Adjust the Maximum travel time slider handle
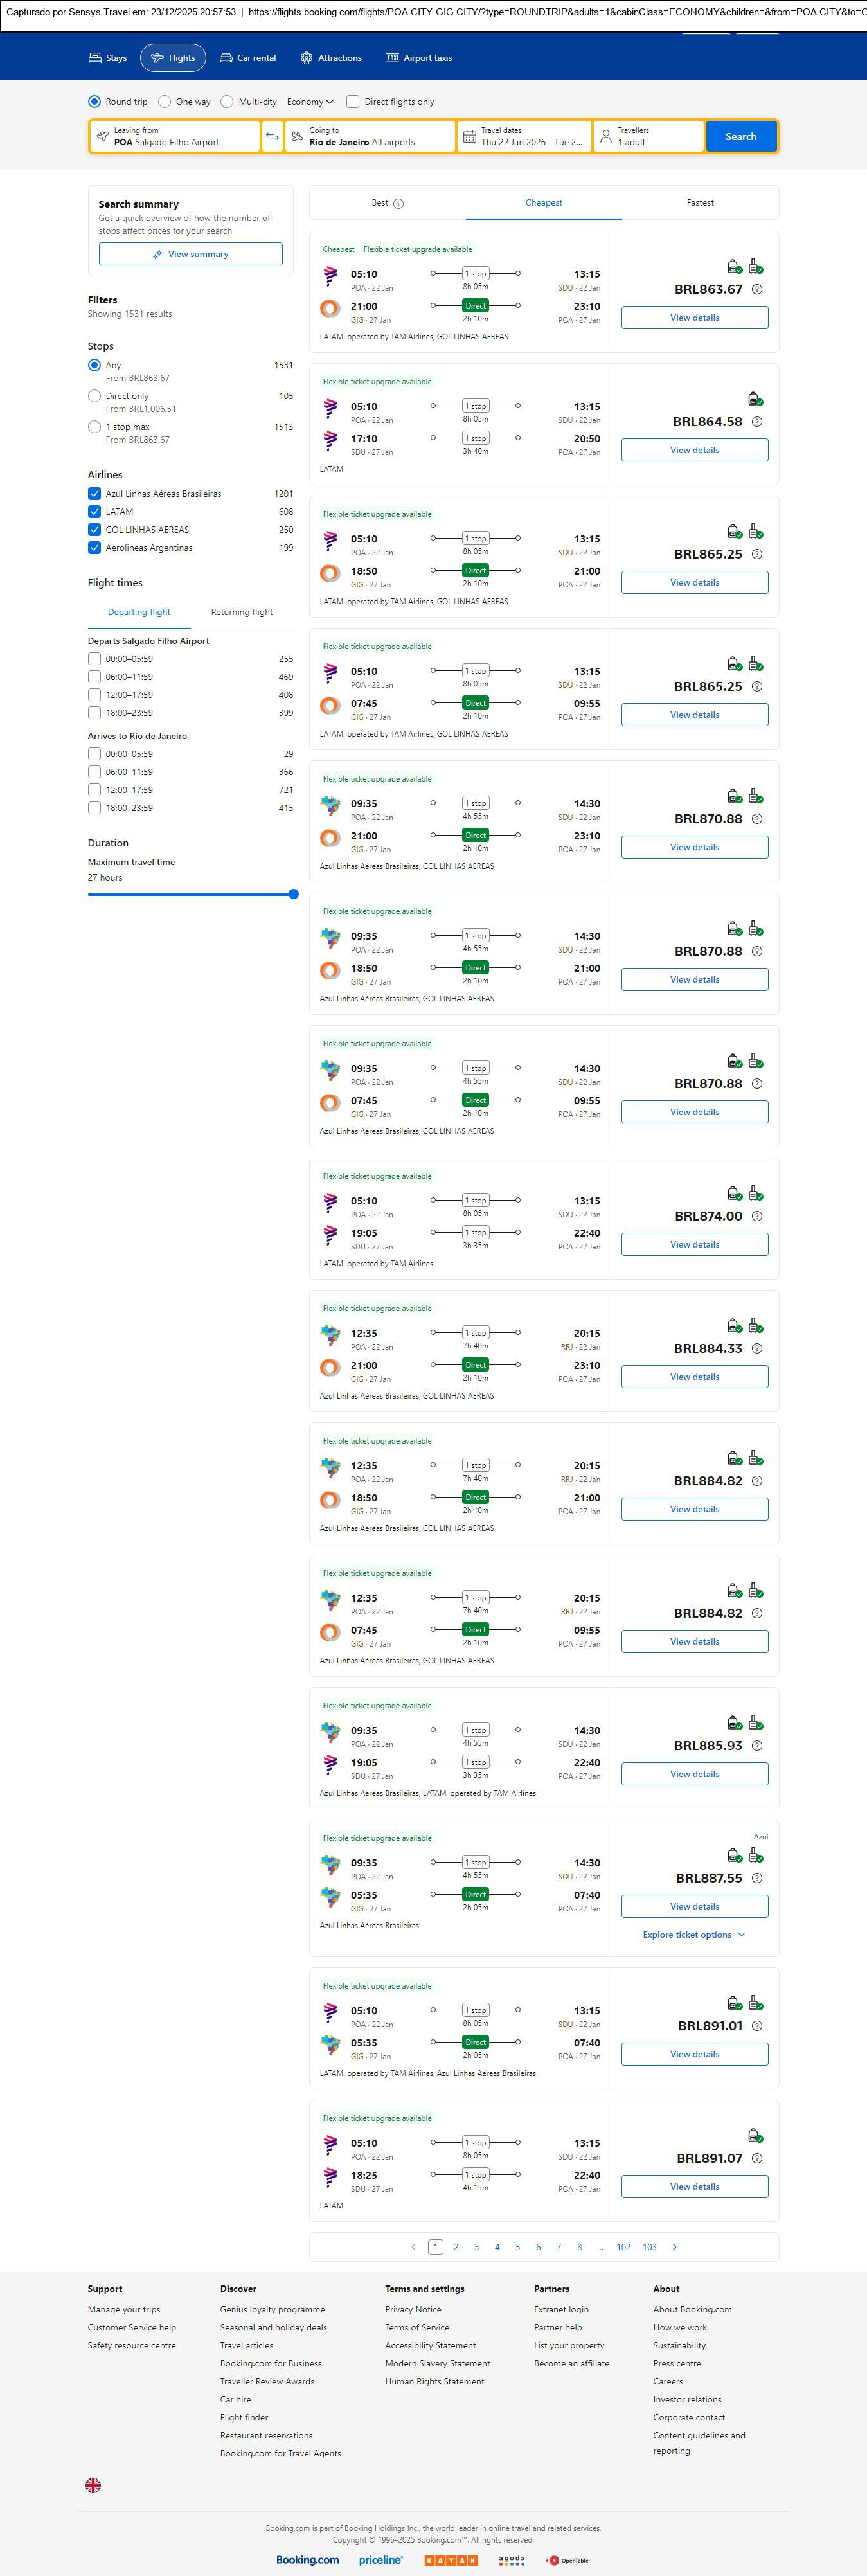The width and height of the screenshot is (867, 2576). [294, 894]
